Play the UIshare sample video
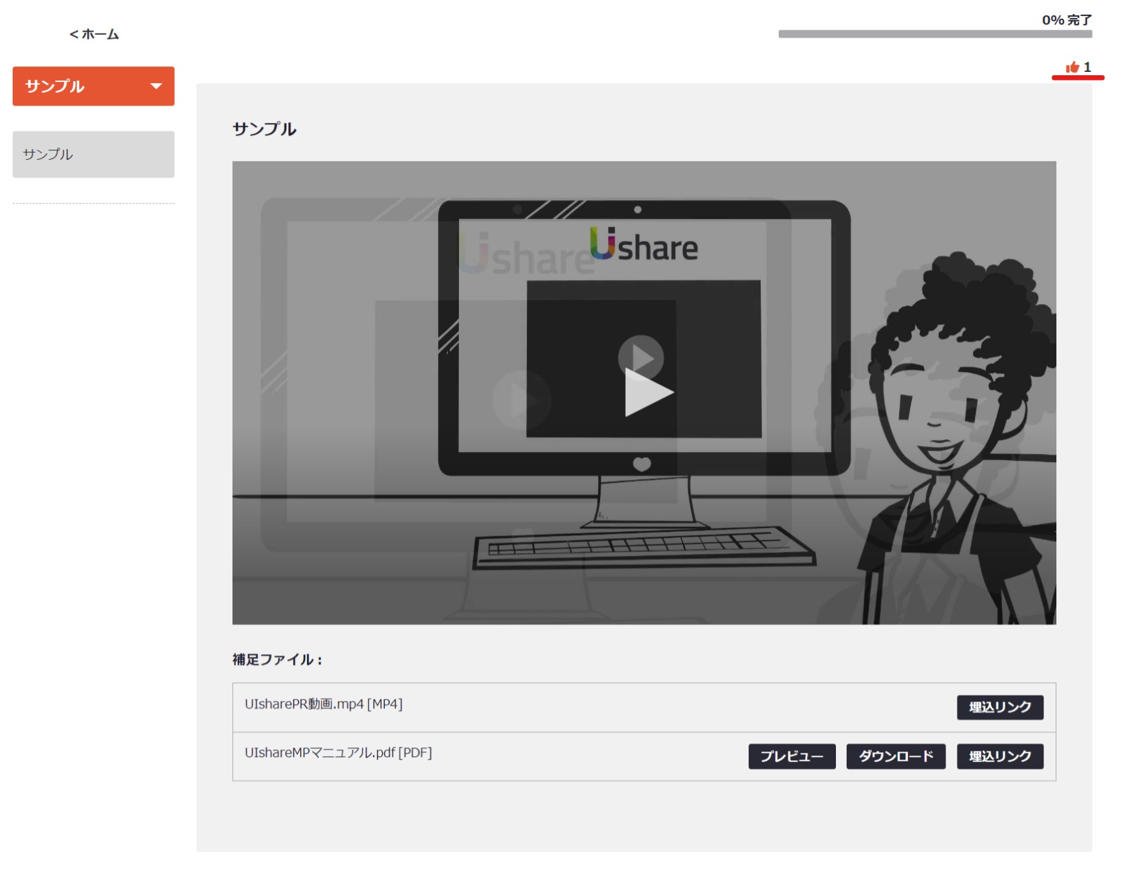 click(x=648, y=392)
